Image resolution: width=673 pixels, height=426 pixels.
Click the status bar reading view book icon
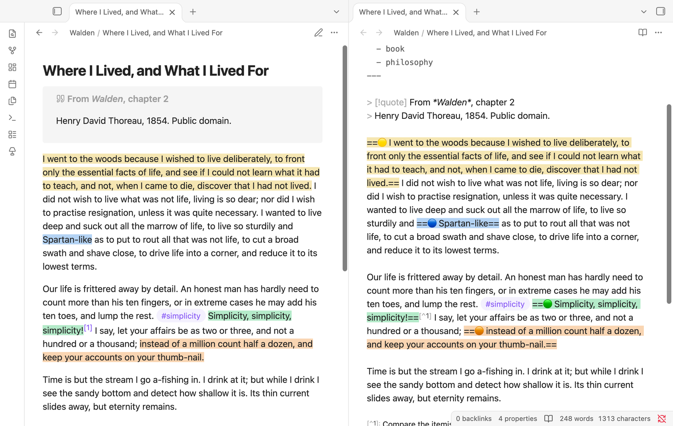(548, 419)
